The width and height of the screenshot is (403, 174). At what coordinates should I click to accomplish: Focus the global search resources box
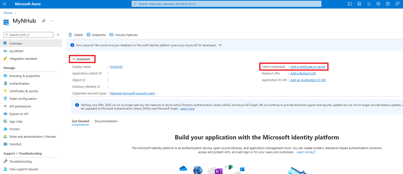point(226,4)
